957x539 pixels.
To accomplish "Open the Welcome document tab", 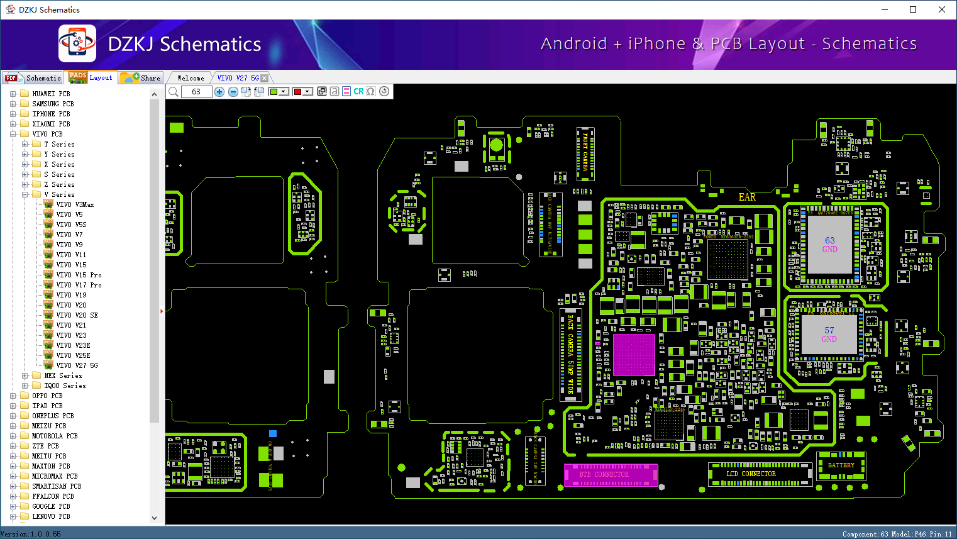I will (x=191, y=78).
